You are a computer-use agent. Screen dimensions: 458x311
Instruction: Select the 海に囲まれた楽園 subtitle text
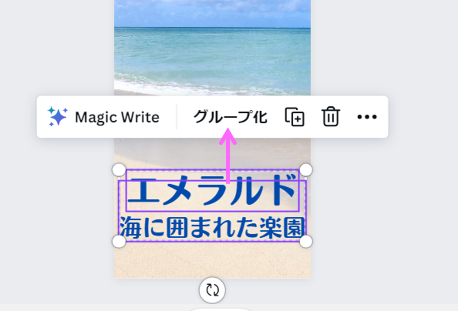(x=212, y=227)
